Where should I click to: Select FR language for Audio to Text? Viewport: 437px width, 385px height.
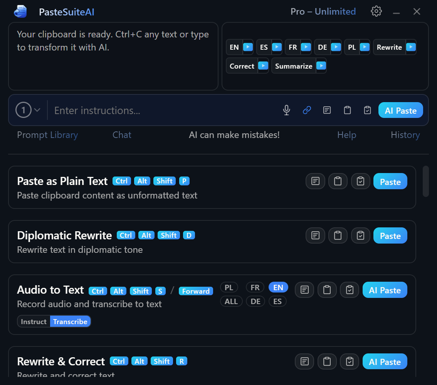point(255,287)
